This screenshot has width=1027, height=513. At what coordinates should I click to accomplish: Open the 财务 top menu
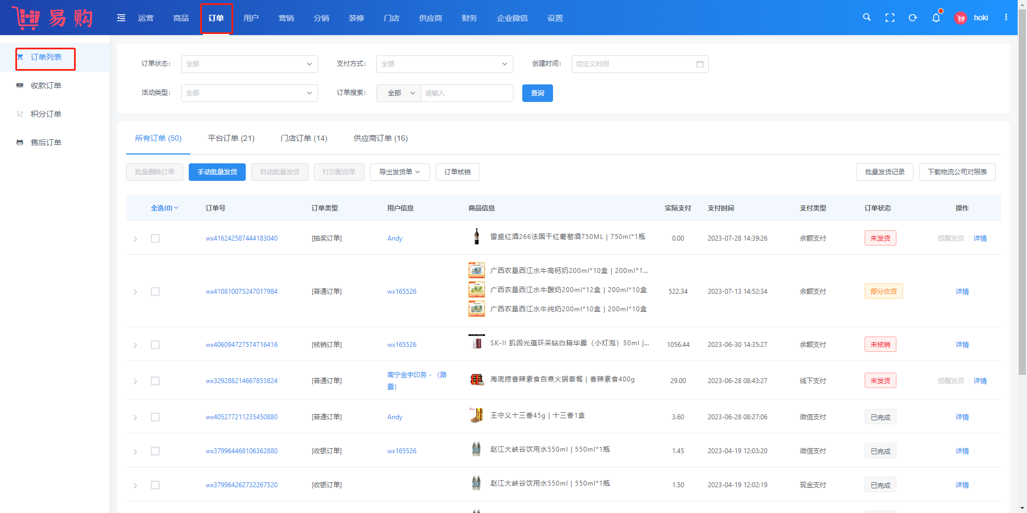click(x=469, y=18)
